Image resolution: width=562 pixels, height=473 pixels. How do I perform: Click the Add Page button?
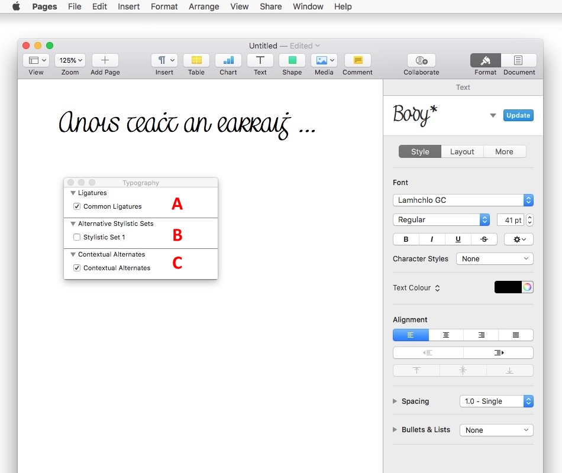click(x=105, y=60)
